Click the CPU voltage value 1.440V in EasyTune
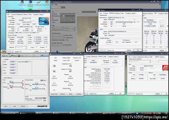Image resolution: width=169 pixels, height=120 pixels. tap(13, 62)
